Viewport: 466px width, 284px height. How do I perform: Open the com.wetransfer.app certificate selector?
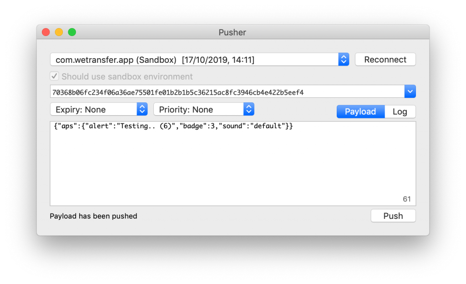click(x=196, y=59)
